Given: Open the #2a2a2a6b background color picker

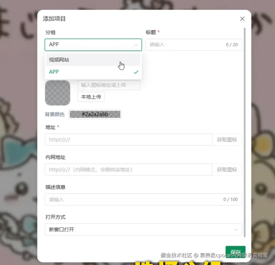Looking at the screenshot, I should pyautogui.click(x=95, y=114).
